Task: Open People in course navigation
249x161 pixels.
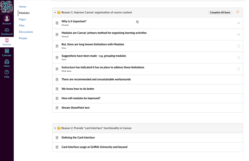Action: click(x=23, y=38)
